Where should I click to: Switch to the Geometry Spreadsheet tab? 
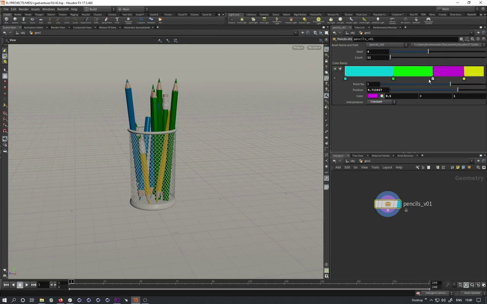pos(137,27)
